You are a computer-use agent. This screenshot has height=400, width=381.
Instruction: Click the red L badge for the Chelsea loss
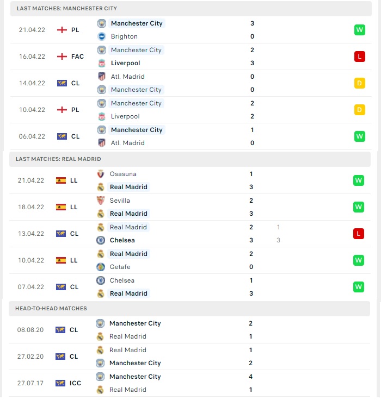point(359,234)
